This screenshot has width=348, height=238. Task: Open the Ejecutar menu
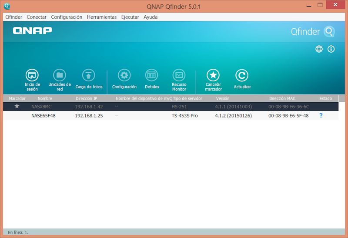click(x=130, y=17)
